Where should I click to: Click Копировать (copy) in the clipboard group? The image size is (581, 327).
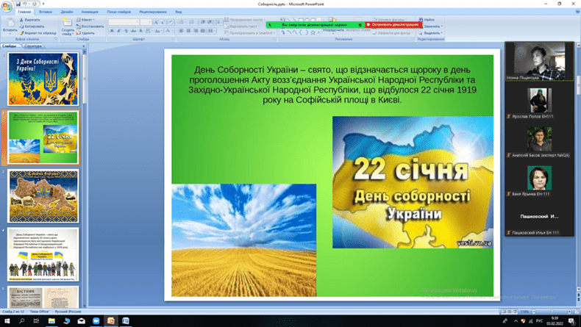pyautogui.click(x=33, y=27)
